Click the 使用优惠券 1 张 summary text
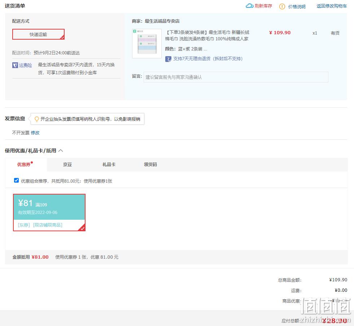Image resolution: width=354 pixels, height=326 pixels. (x=87, y=257)
